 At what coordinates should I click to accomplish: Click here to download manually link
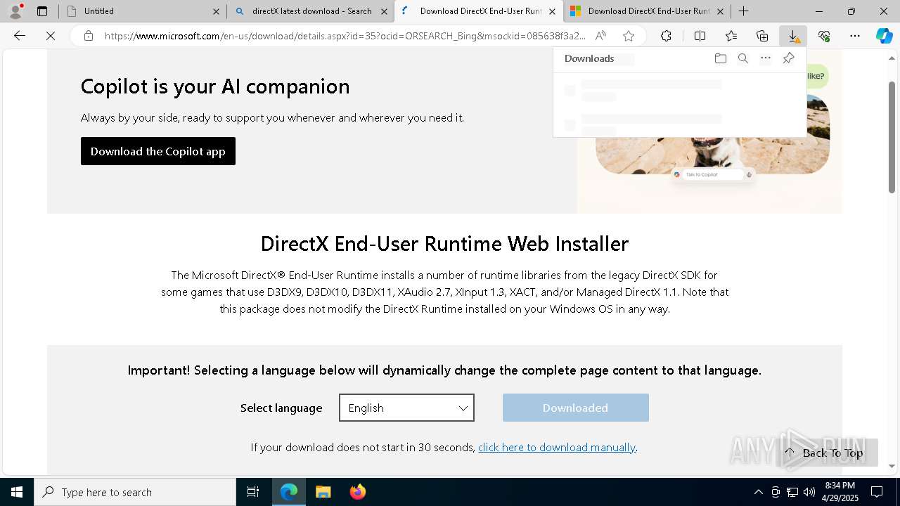[557, 447]
